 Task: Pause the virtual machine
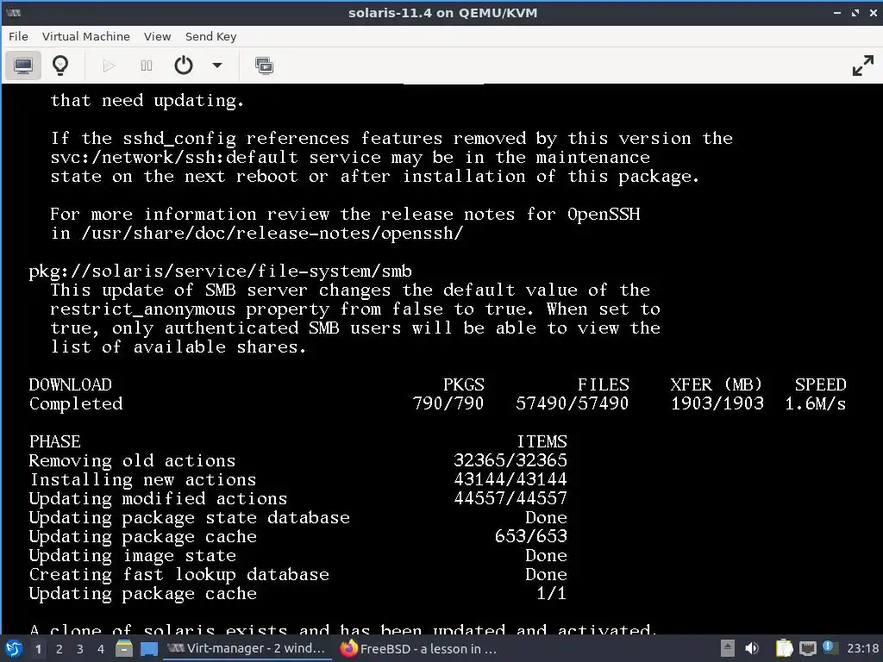tap(147, 66)
